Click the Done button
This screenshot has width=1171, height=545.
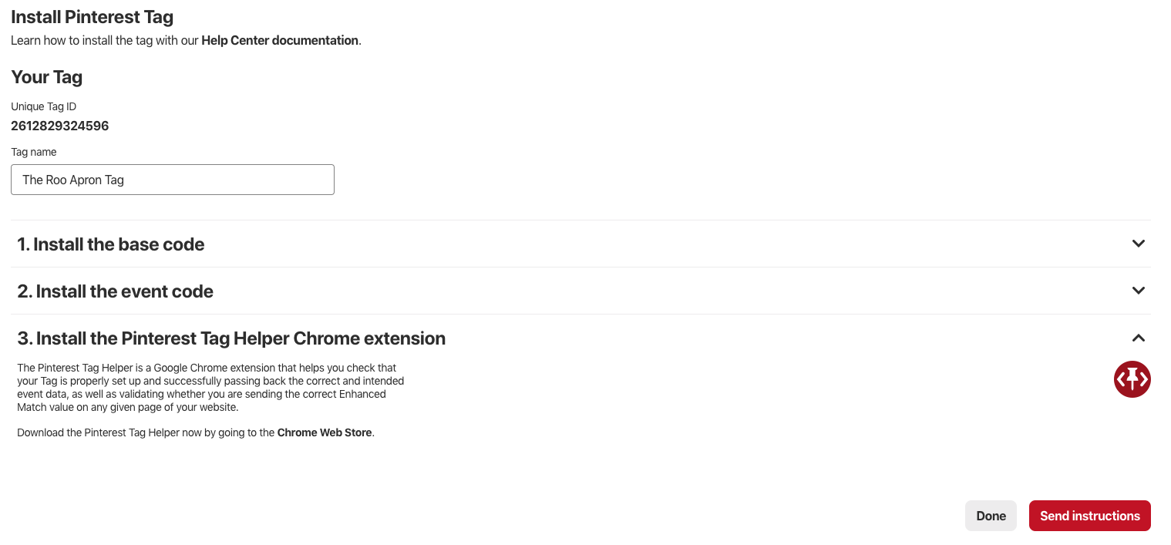point(991,516)
